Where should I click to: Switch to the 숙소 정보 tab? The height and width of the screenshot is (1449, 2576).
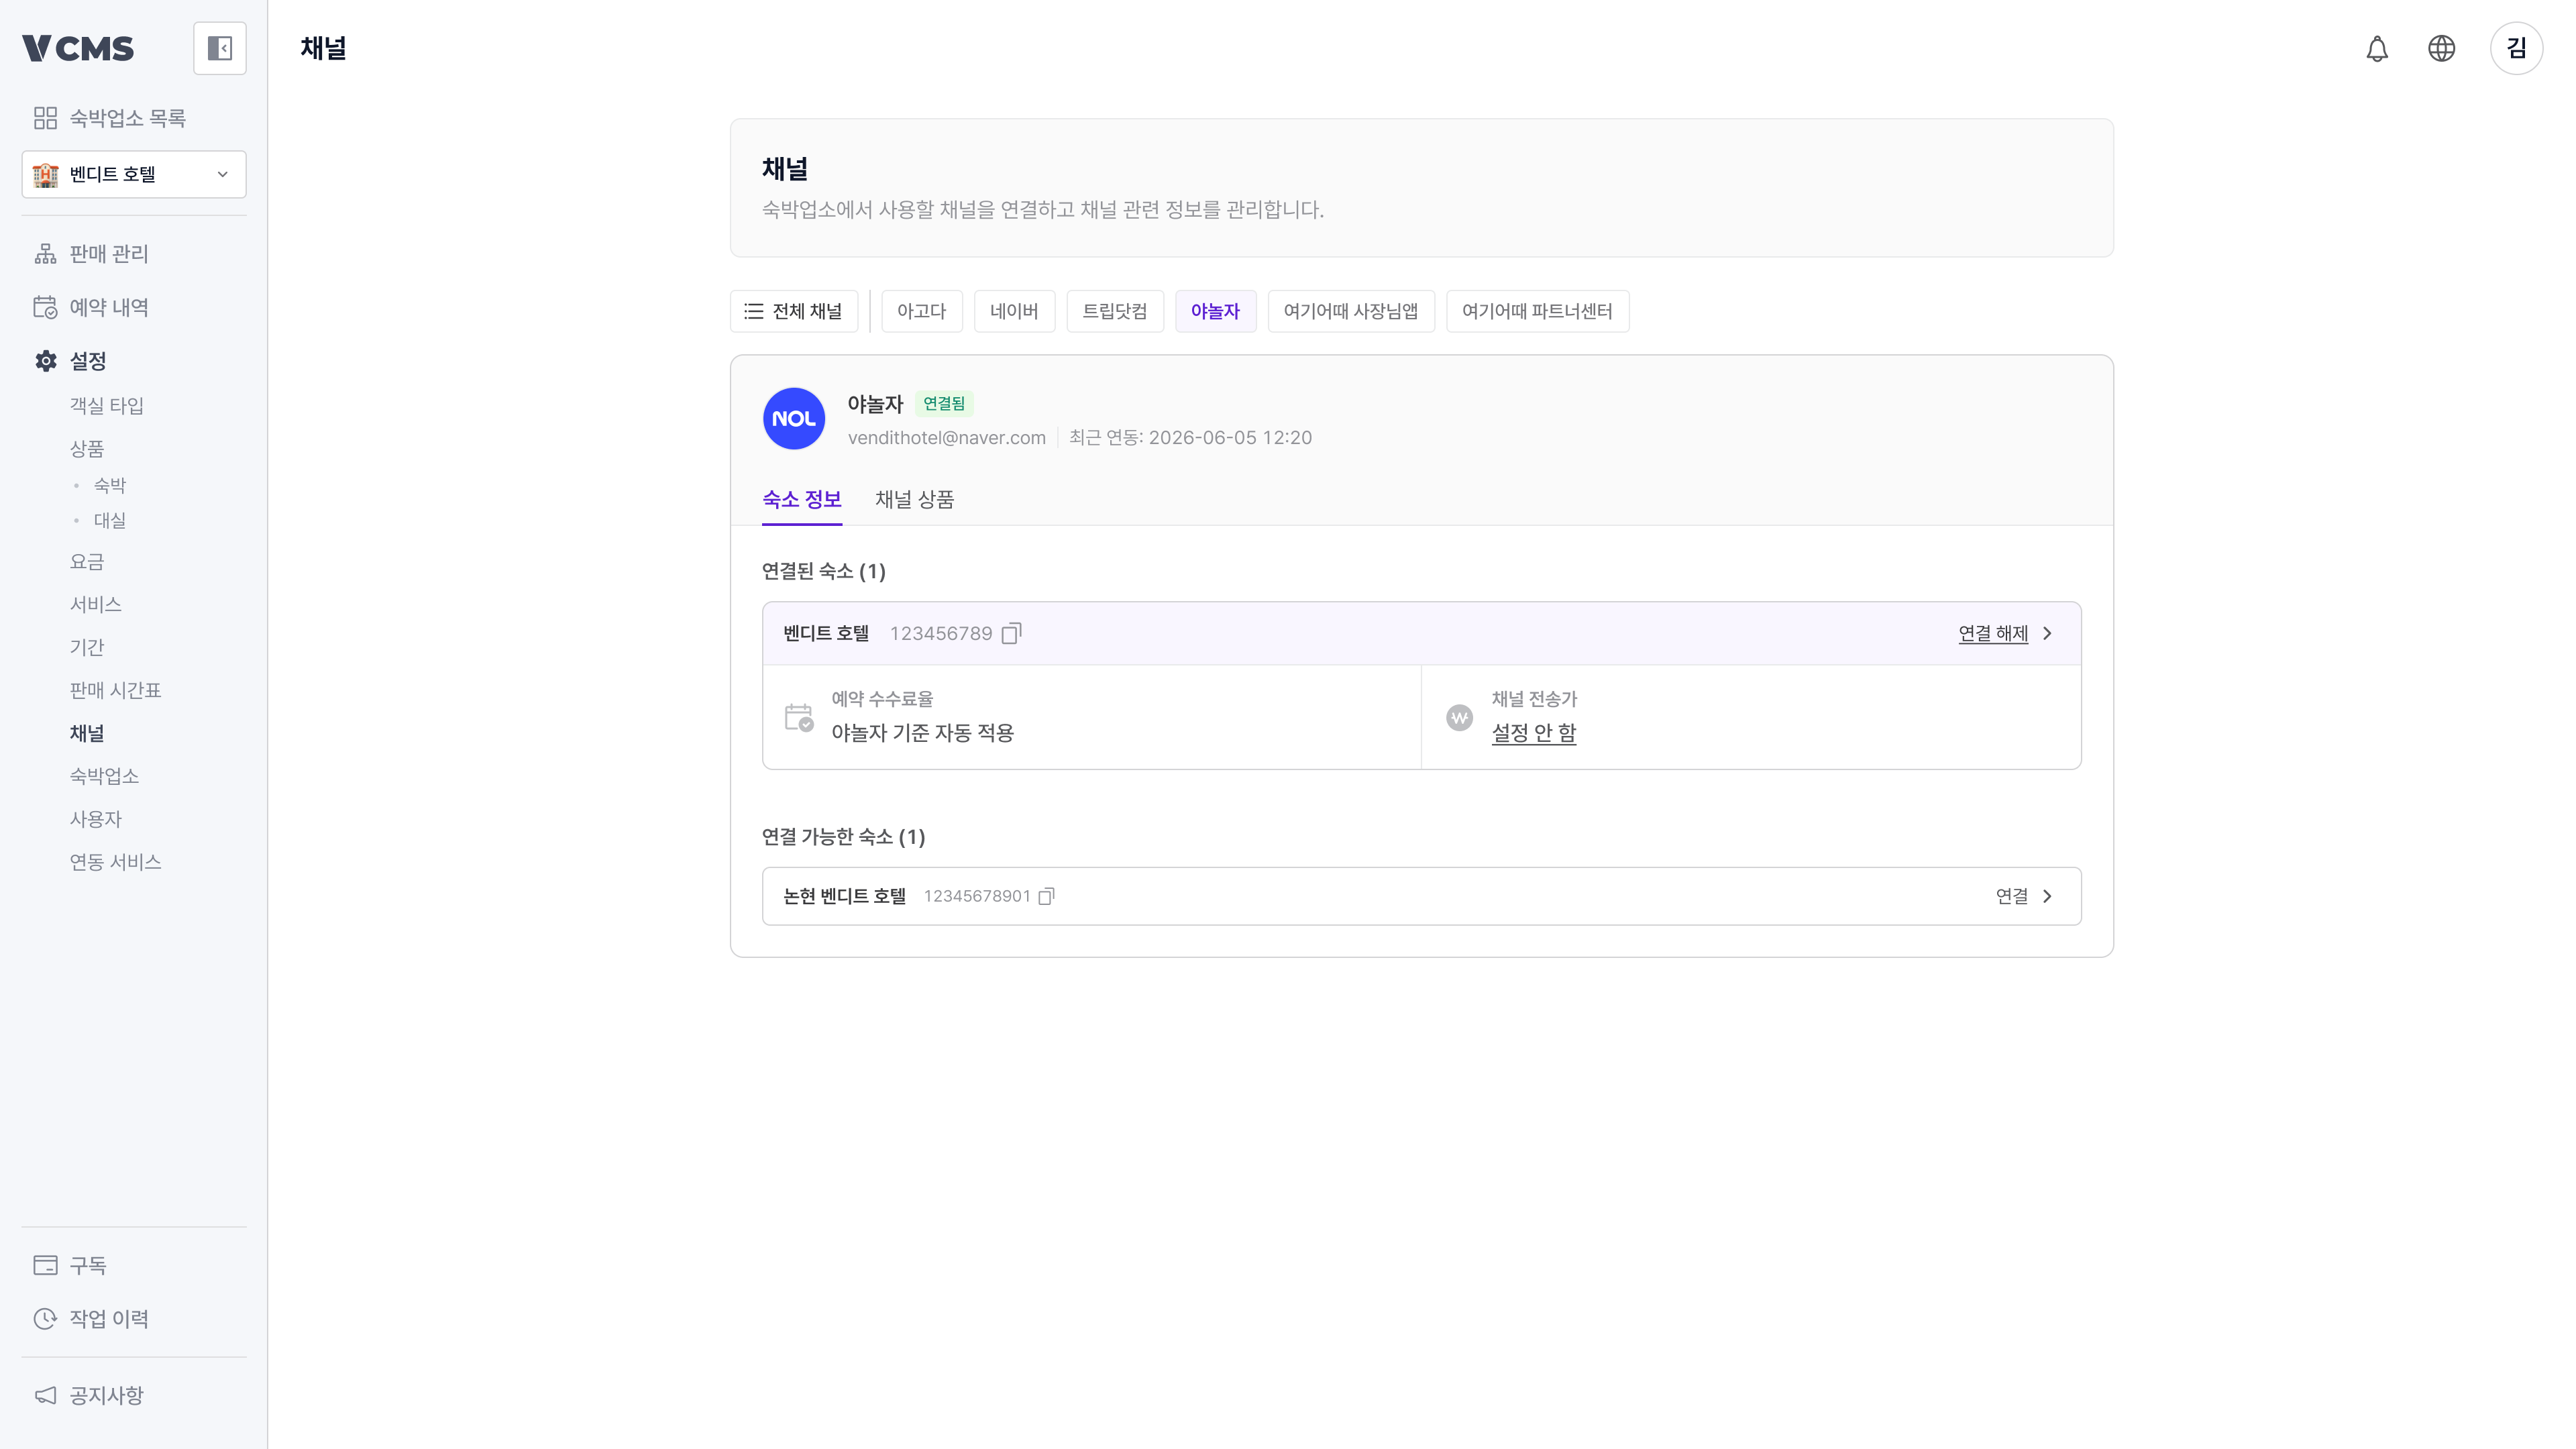(802, 499)
